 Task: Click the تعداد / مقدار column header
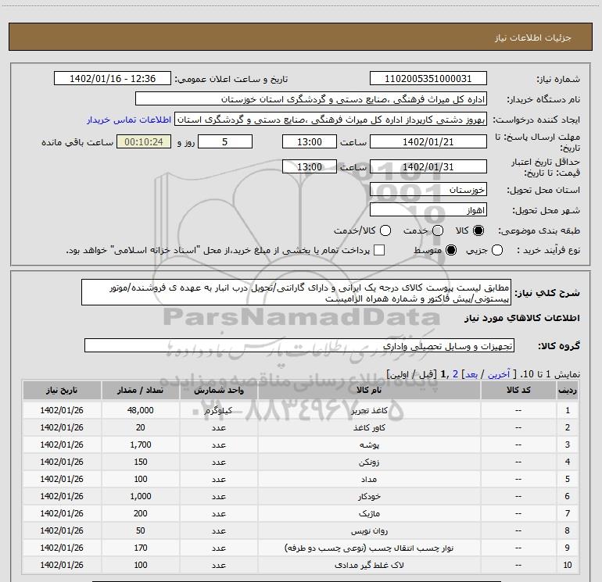pyautogui.click(x=141, y=390)
